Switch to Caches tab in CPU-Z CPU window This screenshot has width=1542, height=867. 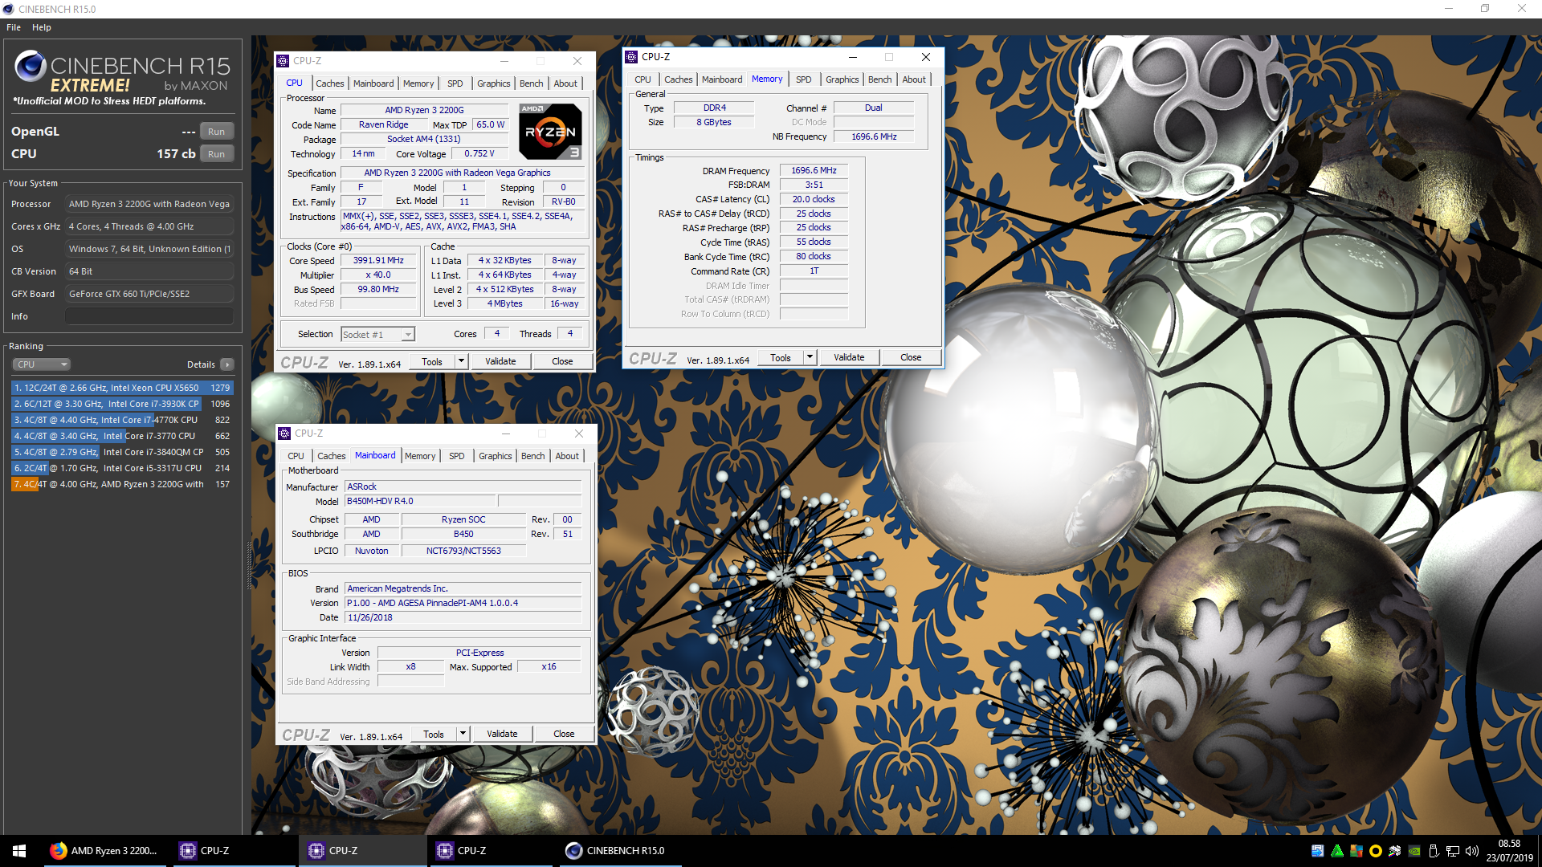click(329, 83)
